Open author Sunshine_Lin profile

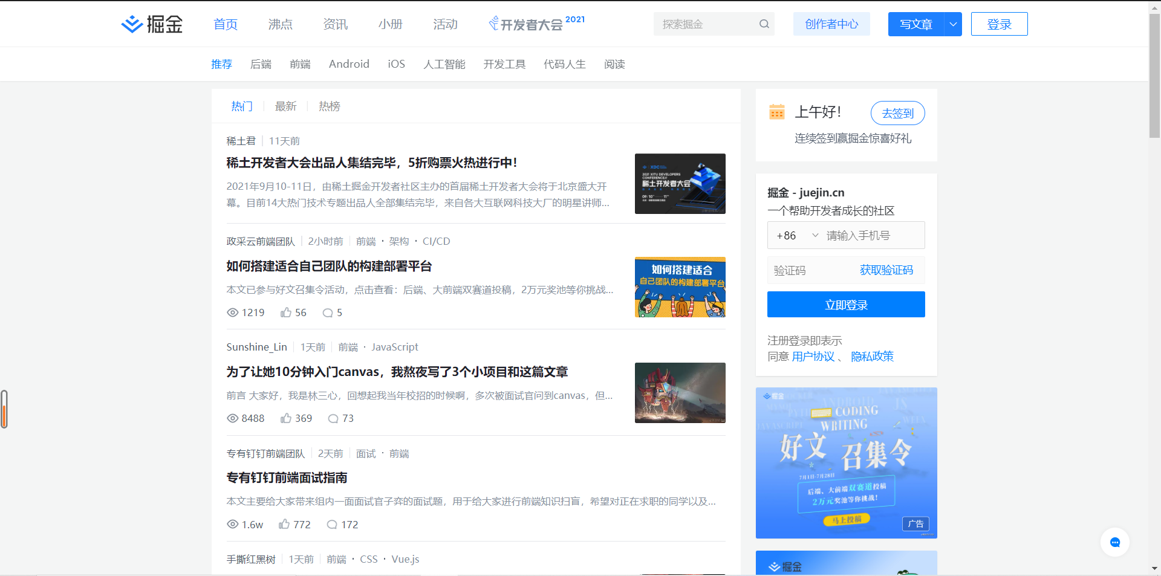coord(256,347)
